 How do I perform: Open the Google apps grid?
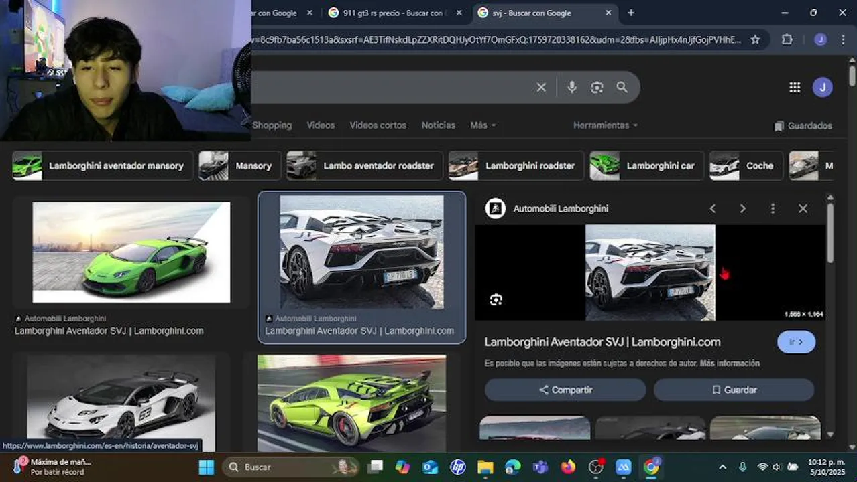click(x=795, y=87)
